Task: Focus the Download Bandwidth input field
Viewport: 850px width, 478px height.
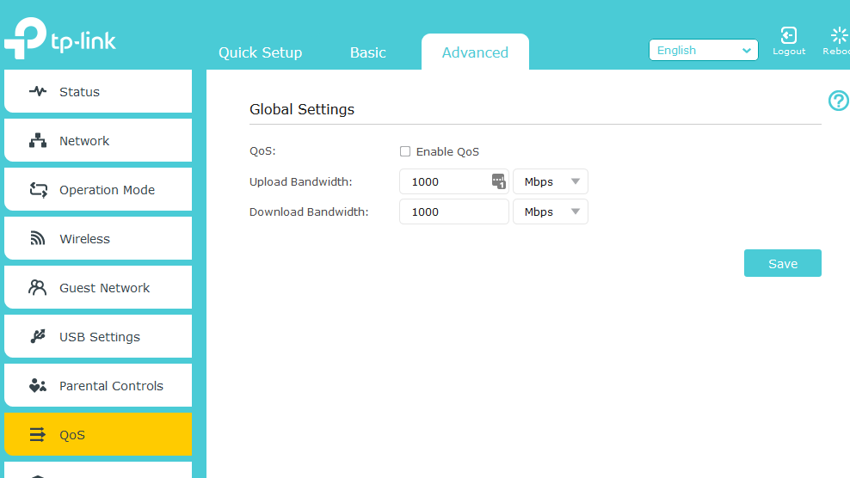Action: pyautogui.click(x=453, y=211)
